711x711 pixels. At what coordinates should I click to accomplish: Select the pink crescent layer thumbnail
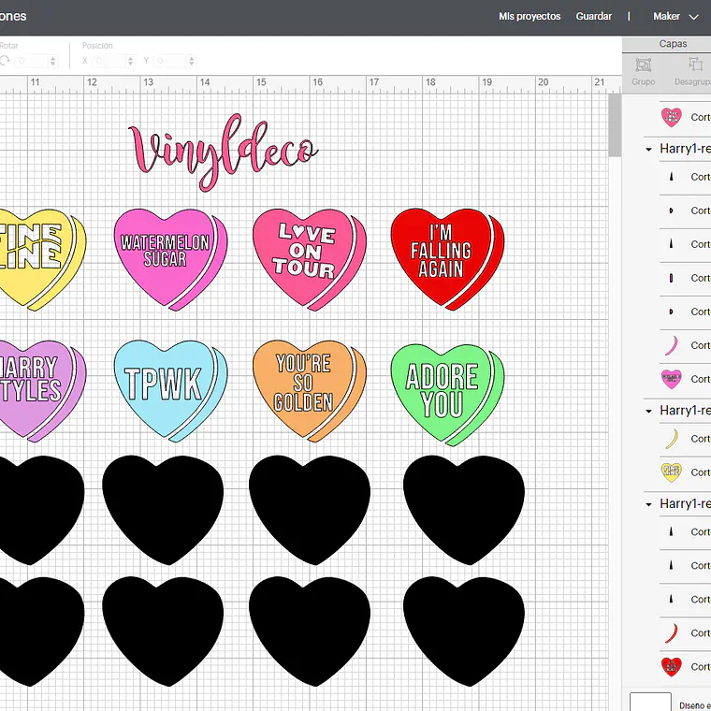[x=671, y=345]
